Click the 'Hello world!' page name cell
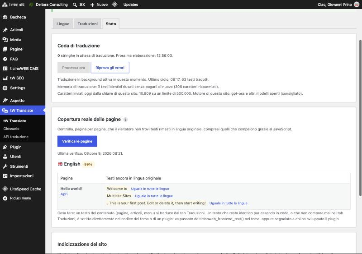Viewport: 362px width, 254px height. [71, 189]
